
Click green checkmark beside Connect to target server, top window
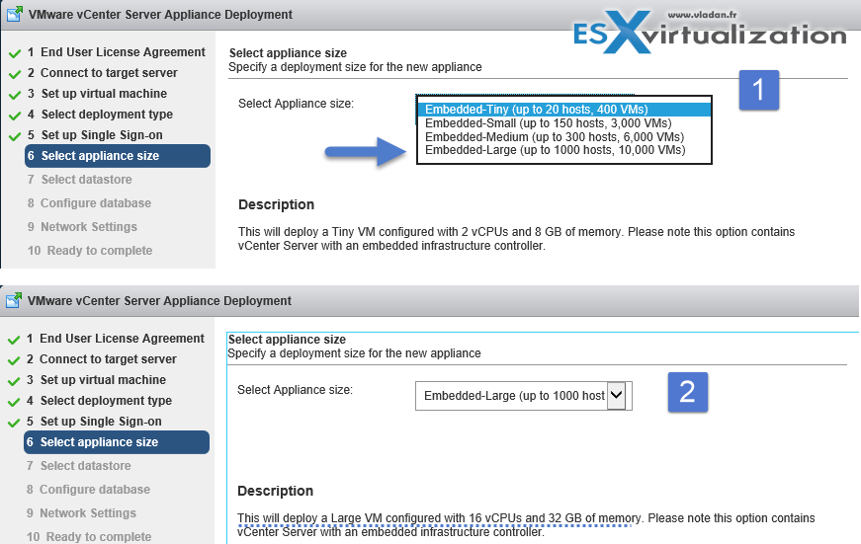click(x=15, y=74)
